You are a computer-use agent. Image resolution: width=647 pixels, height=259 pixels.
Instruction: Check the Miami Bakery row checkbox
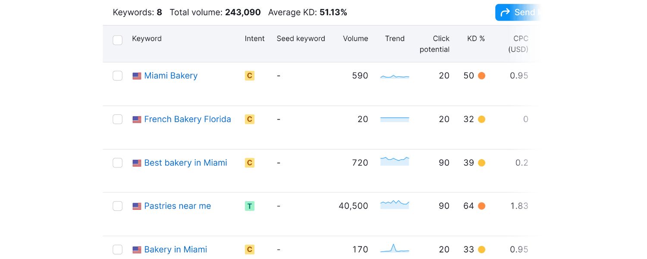tap(117, 76)
